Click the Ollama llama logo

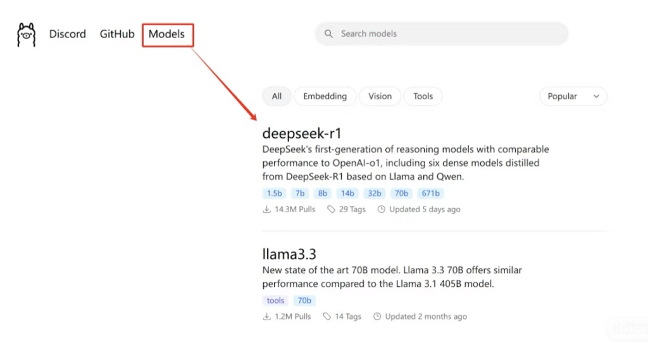point(26,34)
